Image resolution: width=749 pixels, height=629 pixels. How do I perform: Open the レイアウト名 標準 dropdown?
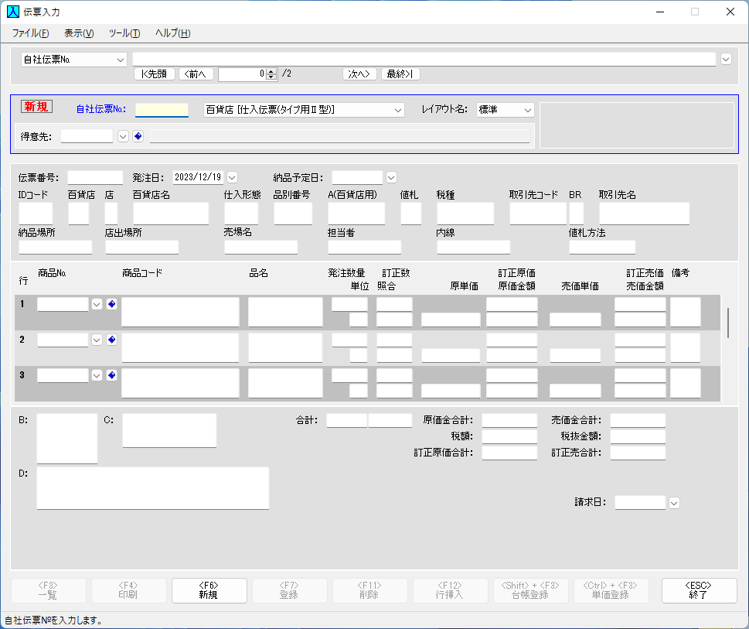pyautogui.click(x=527, y=110)
